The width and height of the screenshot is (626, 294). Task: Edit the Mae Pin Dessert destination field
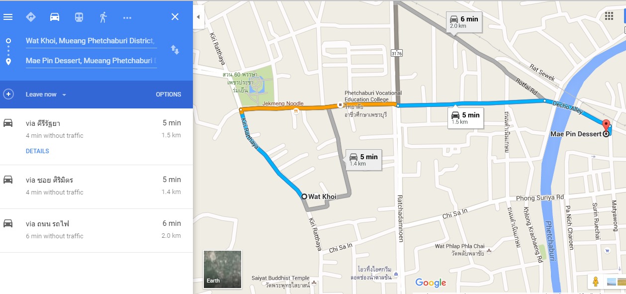point(91,61)
